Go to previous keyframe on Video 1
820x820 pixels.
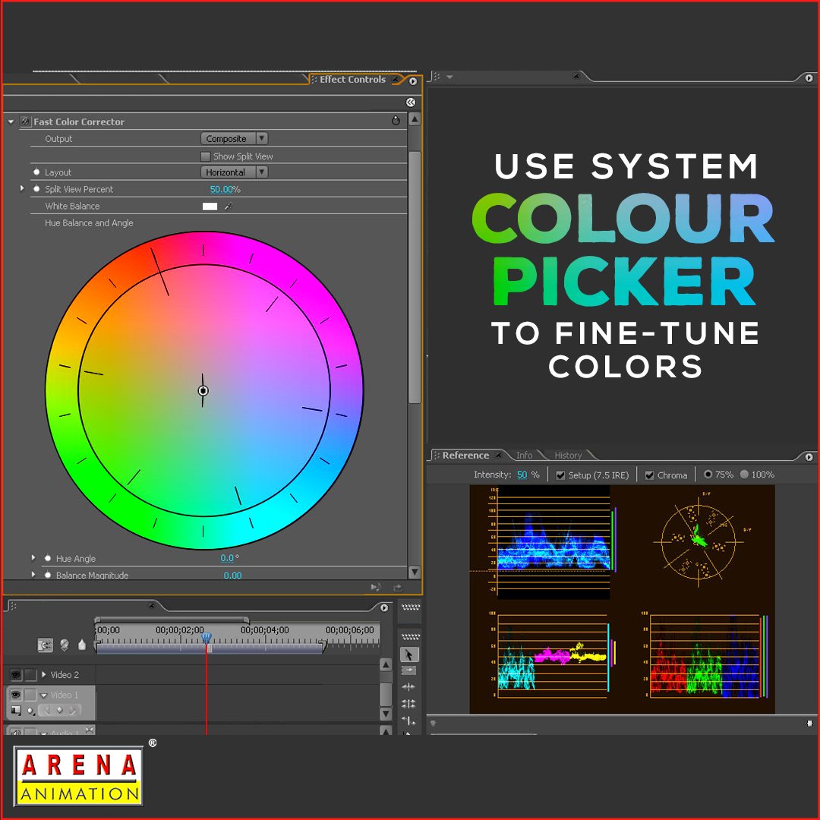coord(47,710)
